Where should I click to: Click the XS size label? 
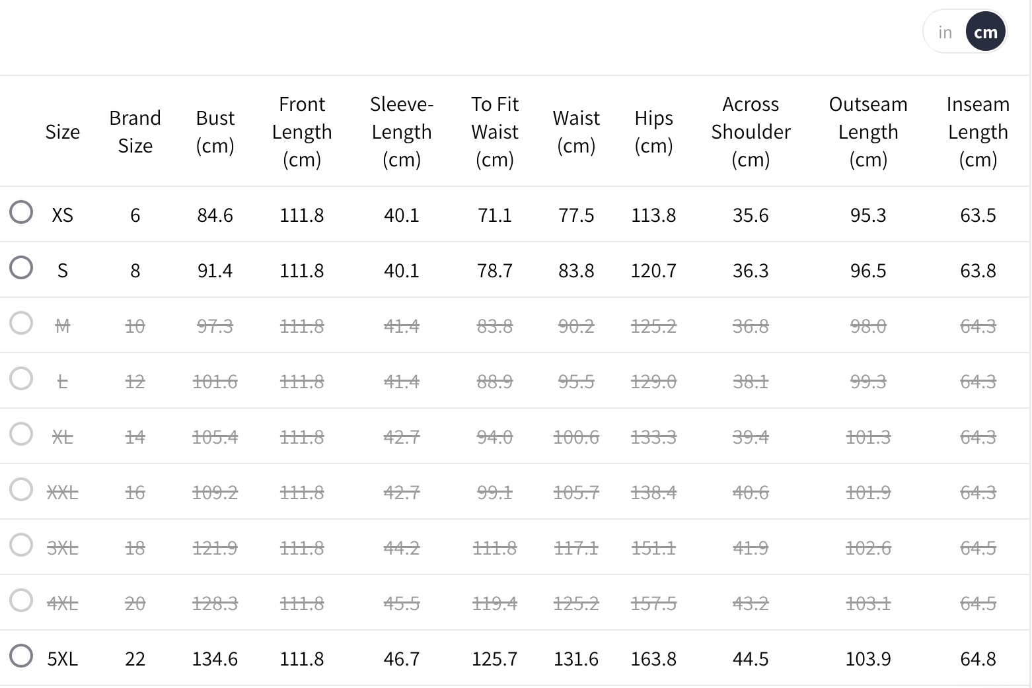63,215
